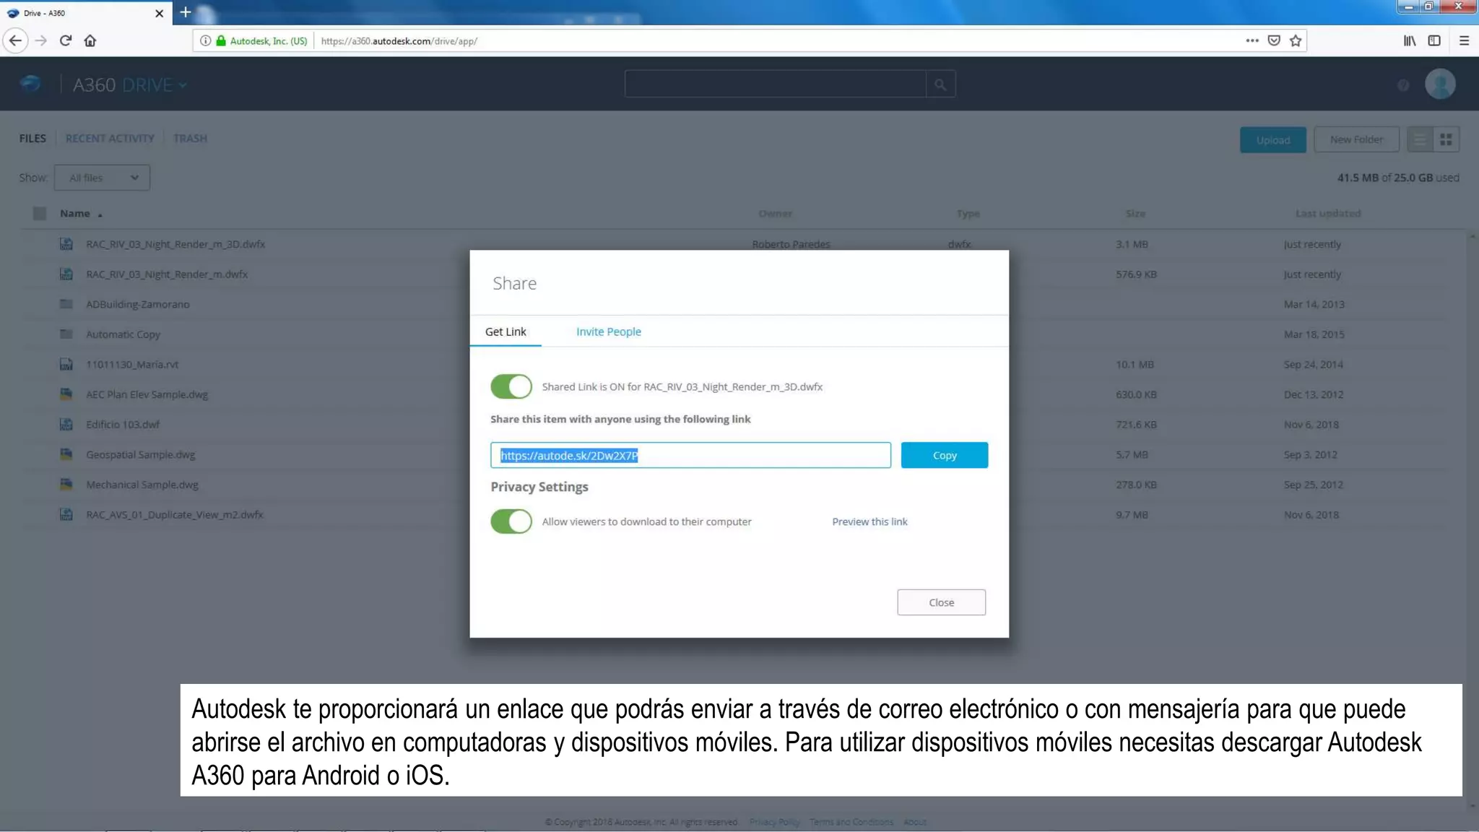Select the Get Link tab
The image size is (1479, 832).
coord(506,331)
